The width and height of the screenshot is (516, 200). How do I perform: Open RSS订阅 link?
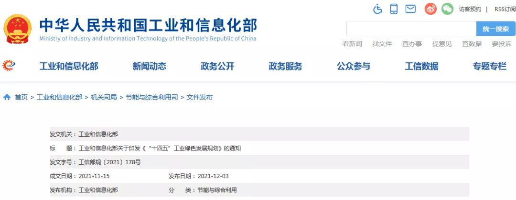pos(505,9)
